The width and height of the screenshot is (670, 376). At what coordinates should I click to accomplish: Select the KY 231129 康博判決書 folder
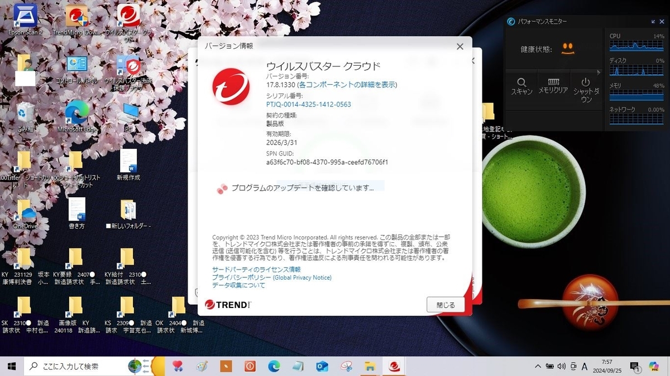tap(25, 267)
